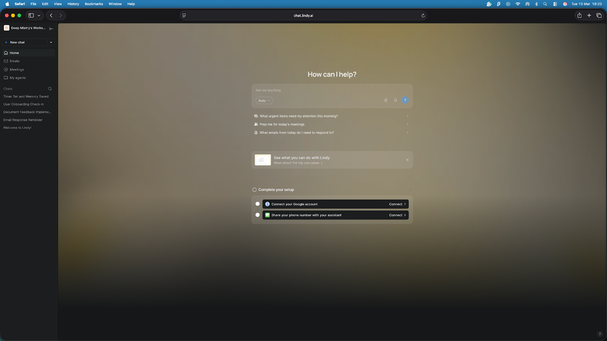Image resolution: width=607 pixels, height=341 pixels.
Task: Open Safari File menu
Action: pos(33,4)
